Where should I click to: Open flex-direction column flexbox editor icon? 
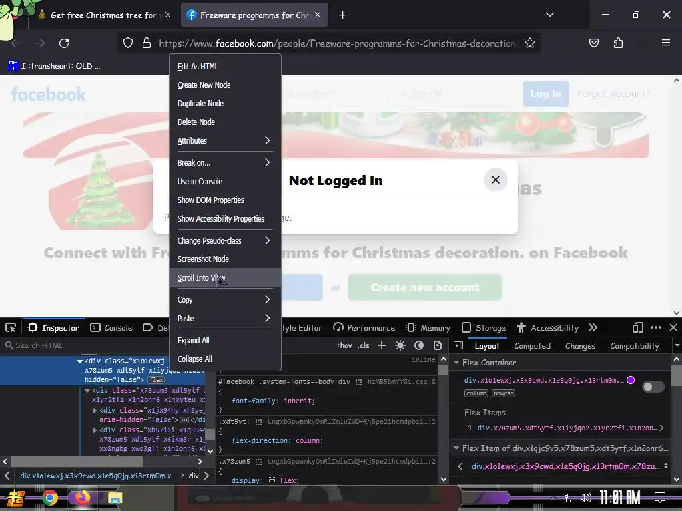tap(259, 421)
